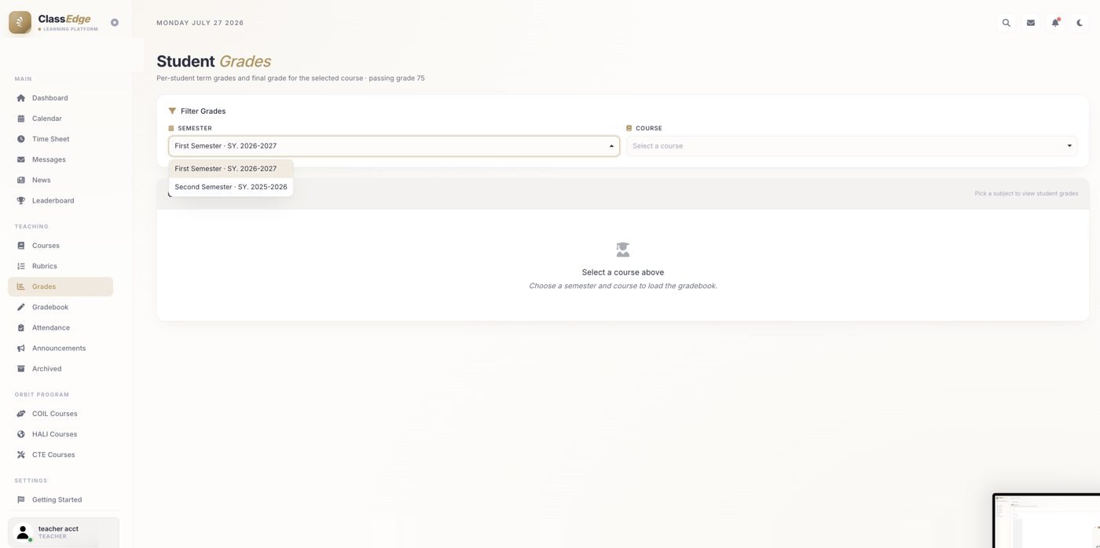Go to Dashboard in the sidebar
Viewport: 1100px width, 548px height.
(60, 98)
